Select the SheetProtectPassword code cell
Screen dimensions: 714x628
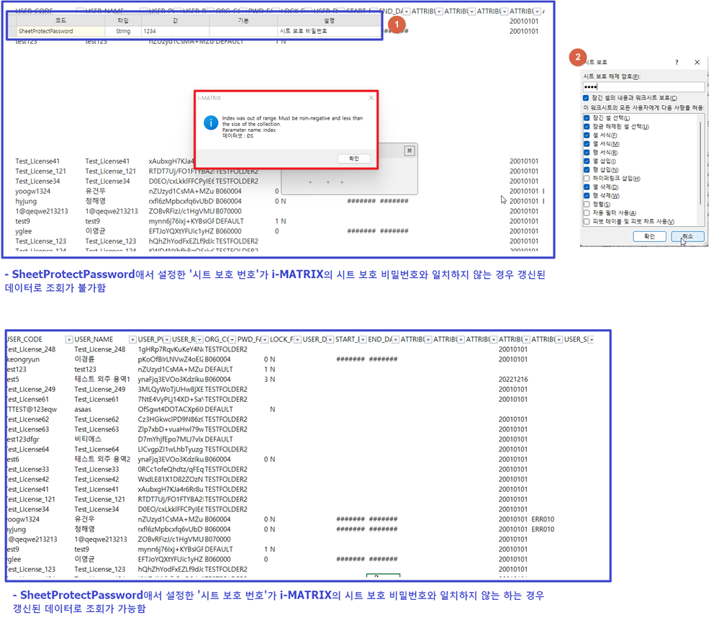tap(60, 31)
